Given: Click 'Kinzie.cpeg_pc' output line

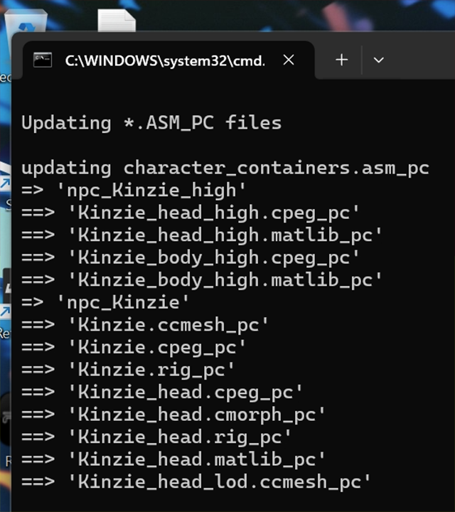Looking at the screenshot, I should [x=134, y=348].
